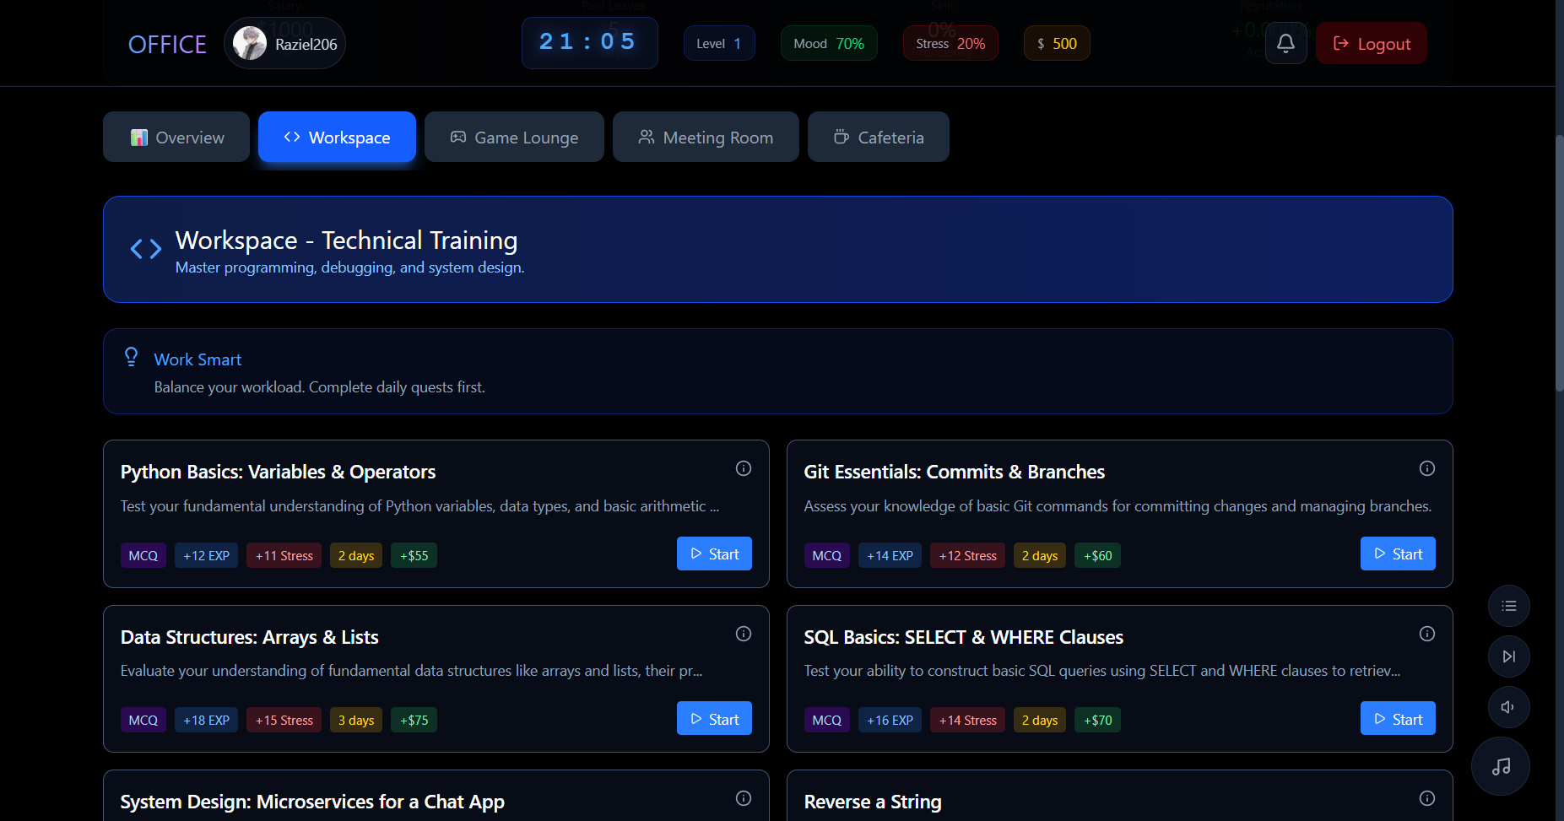Viewport: 1564px width, 821px height.
Task: Toggle the sound volume button
Action: pos(1509,707)
